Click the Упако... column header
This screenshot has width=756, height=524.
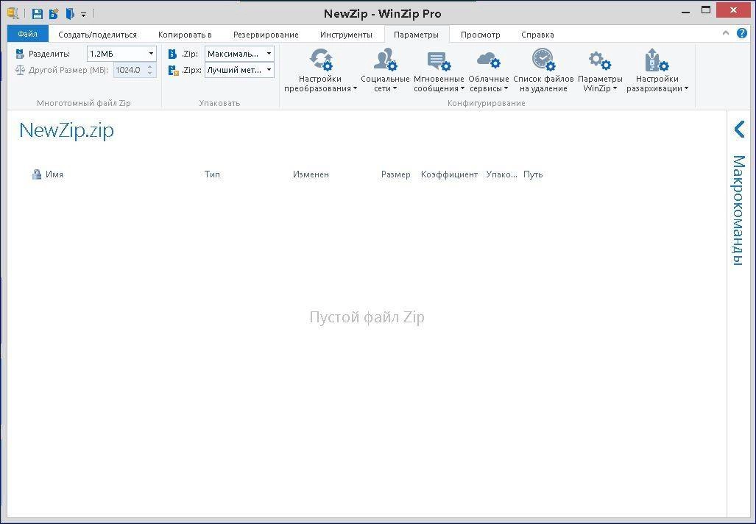tap(501, 174)
